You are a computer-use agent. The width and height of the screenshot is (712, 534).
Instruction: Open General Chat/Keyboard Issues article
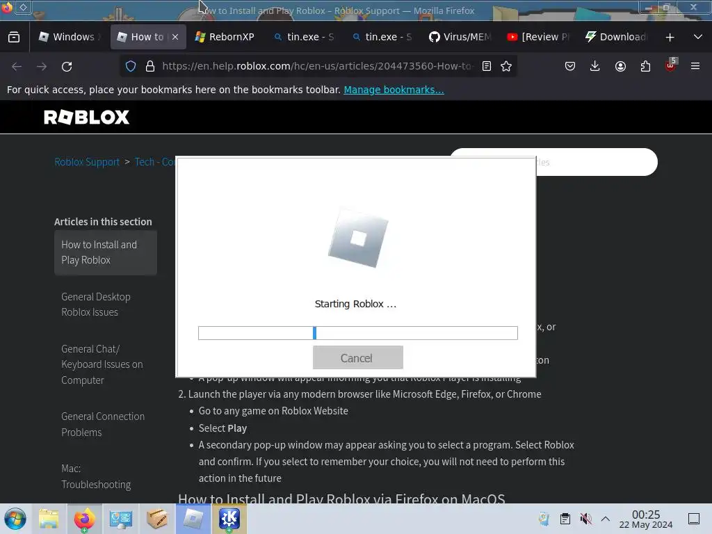click(x=102, y=364)
